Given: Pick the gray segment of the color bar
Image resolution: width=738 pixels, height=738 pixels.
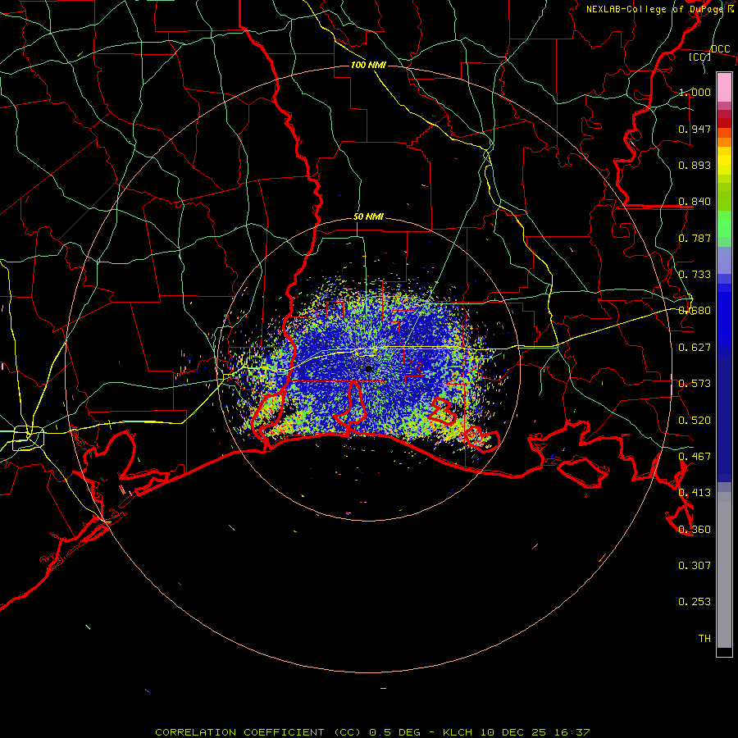Looking at the screenshot, I should (x=724, y=570).
